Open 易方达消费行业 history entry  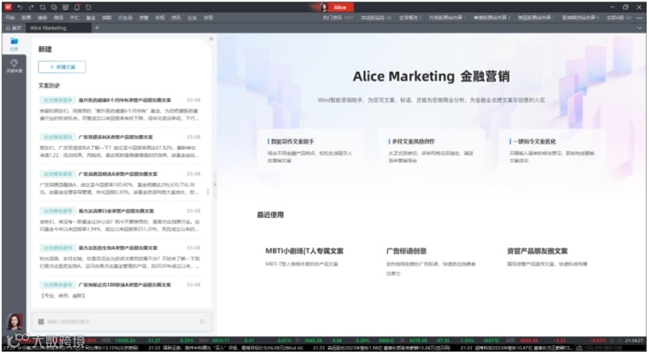coord(120,220)
